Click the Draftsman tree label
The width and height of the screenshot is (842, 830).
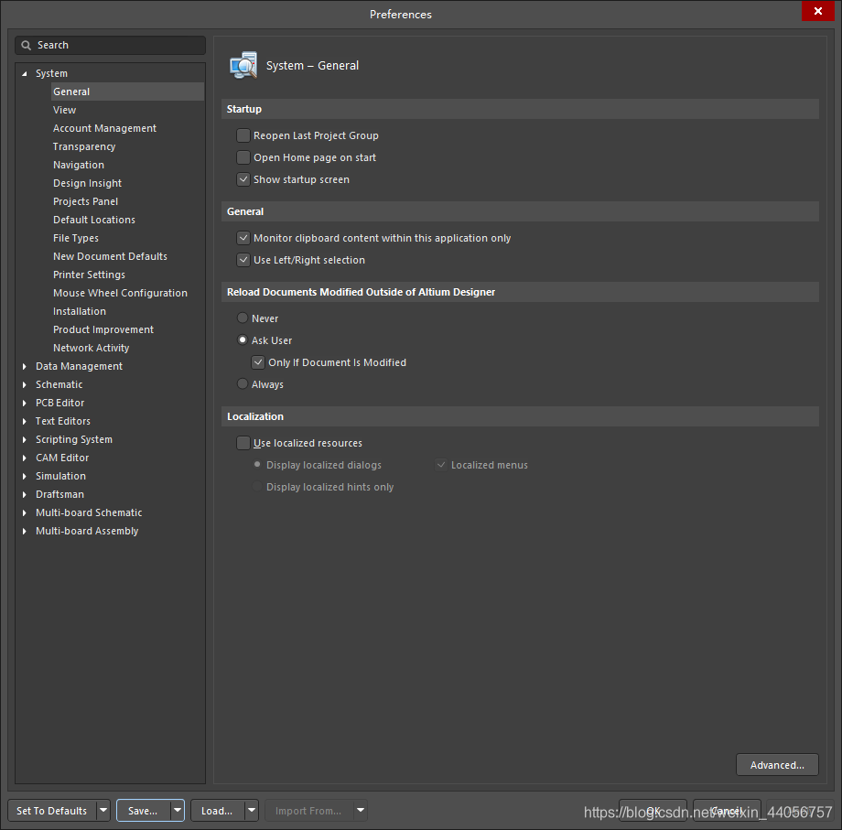[x=59, y=494]
